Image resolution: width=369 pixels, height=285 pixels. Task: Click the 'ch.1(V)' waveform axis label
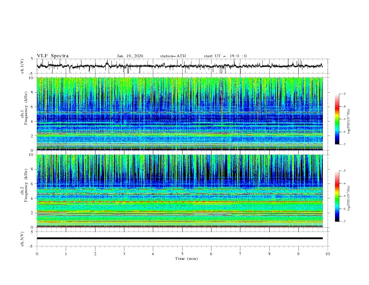pyautogui.click(x=22, y=66)
